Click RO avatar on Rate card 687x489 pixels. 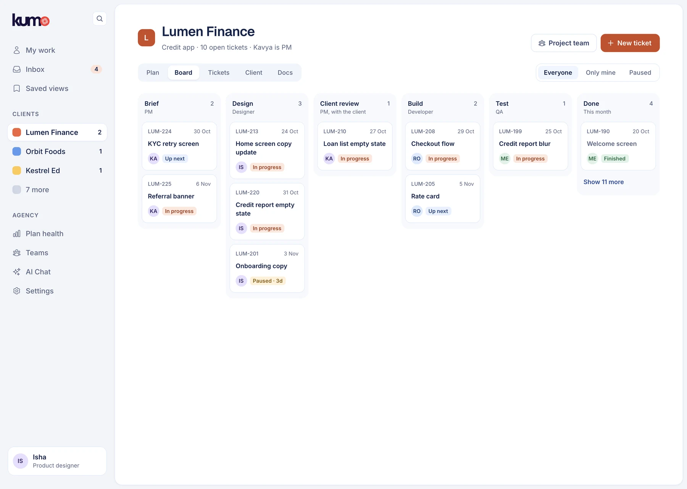point(417,211)
